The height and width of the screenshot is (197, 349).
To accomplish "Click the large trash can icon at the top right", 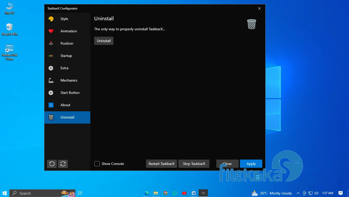I will pos(251,24).
